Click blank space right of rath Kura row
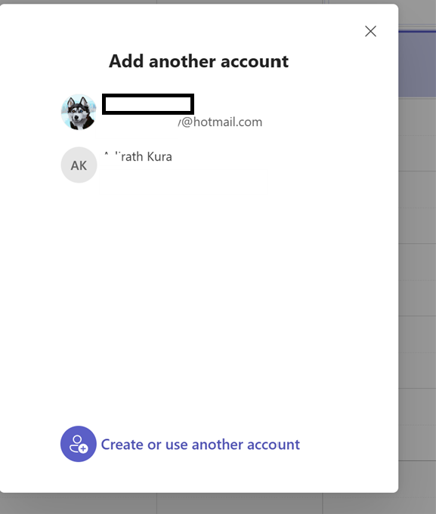Image resolution: width=436 pixels, height=514 pixels. (279, 165)
